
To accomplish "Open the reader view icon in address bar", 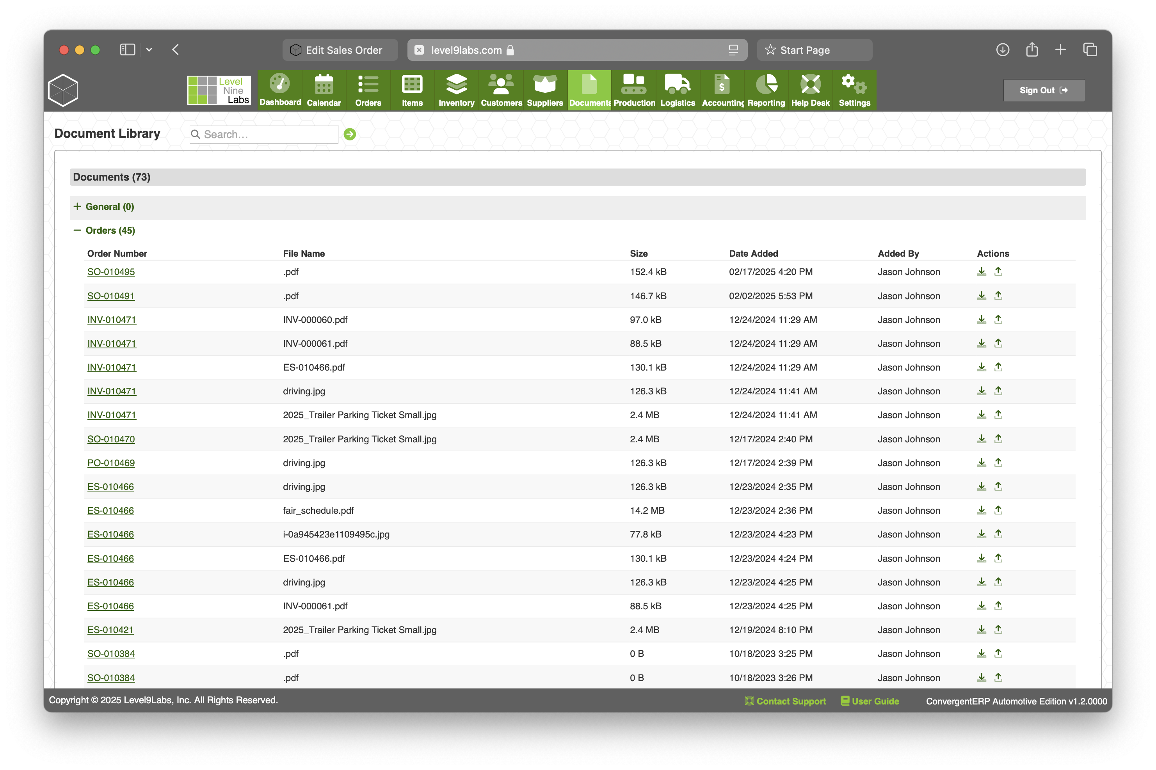I will [733, 50].
